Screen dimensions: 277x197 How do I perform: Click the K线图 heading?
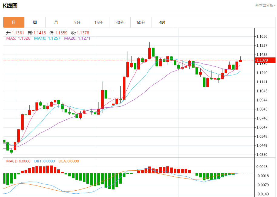(x=10, y=6)
